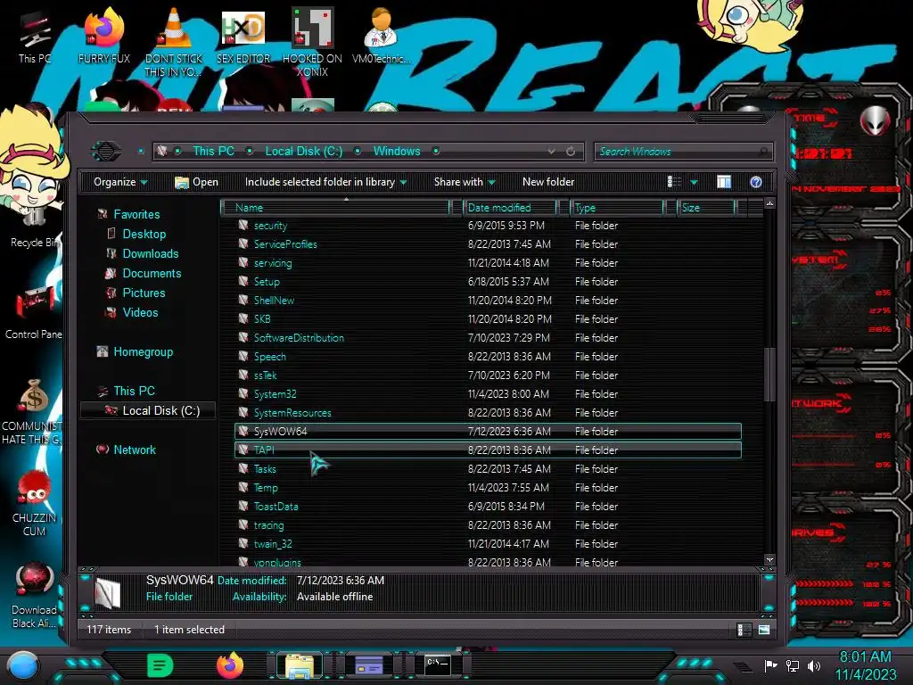The height and width of the screenshot is (685, 913).
Task: Open the volume speaker tray icon
Action: point(814,665)
